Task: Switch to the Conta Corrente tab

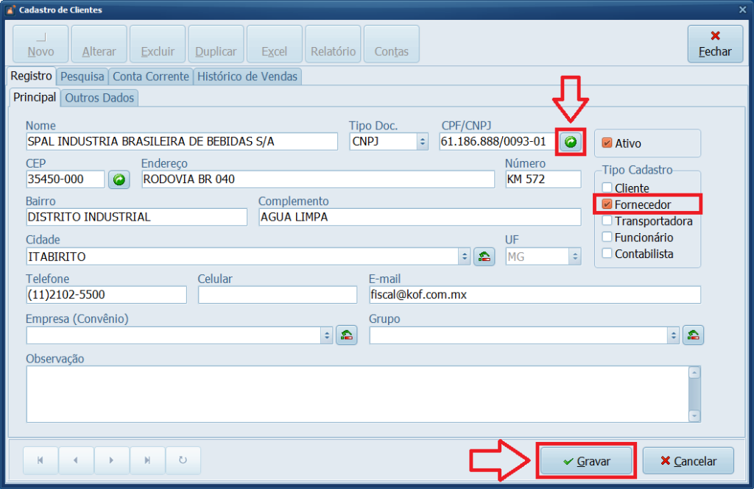Action: pyautogui.click(x=150, y=76)
